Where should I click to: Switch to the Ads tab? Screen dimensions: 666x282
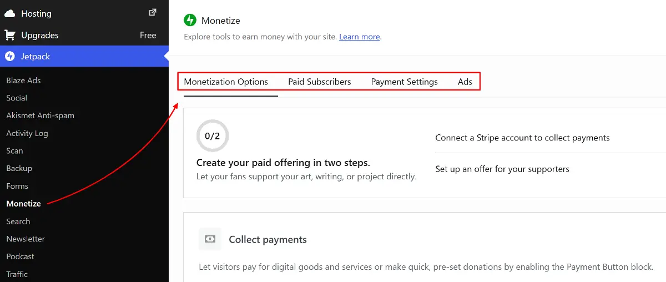(465, 82)
